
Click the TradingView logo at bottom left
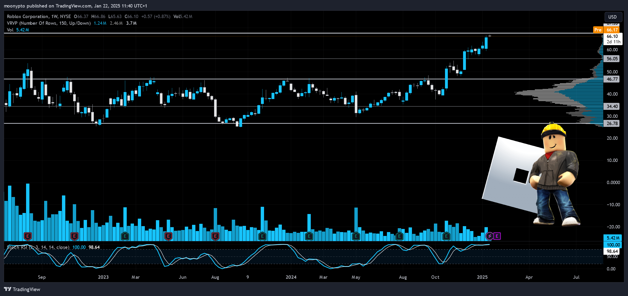click(x=22, y=289)
